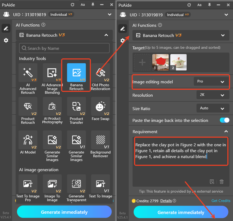Click the Generate immediately button
233x221 pixels.
click(x=181, y=212)
